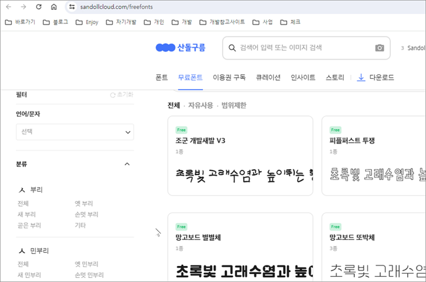Show 전체 fonts filter

(x=174, y=106)
